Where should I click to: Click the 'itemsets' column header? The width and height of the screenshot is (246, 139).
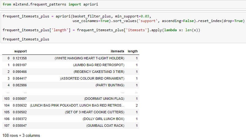117,51
